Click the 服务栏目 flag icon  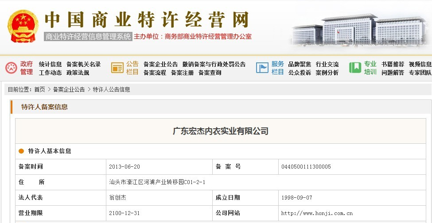coord(262,68)
